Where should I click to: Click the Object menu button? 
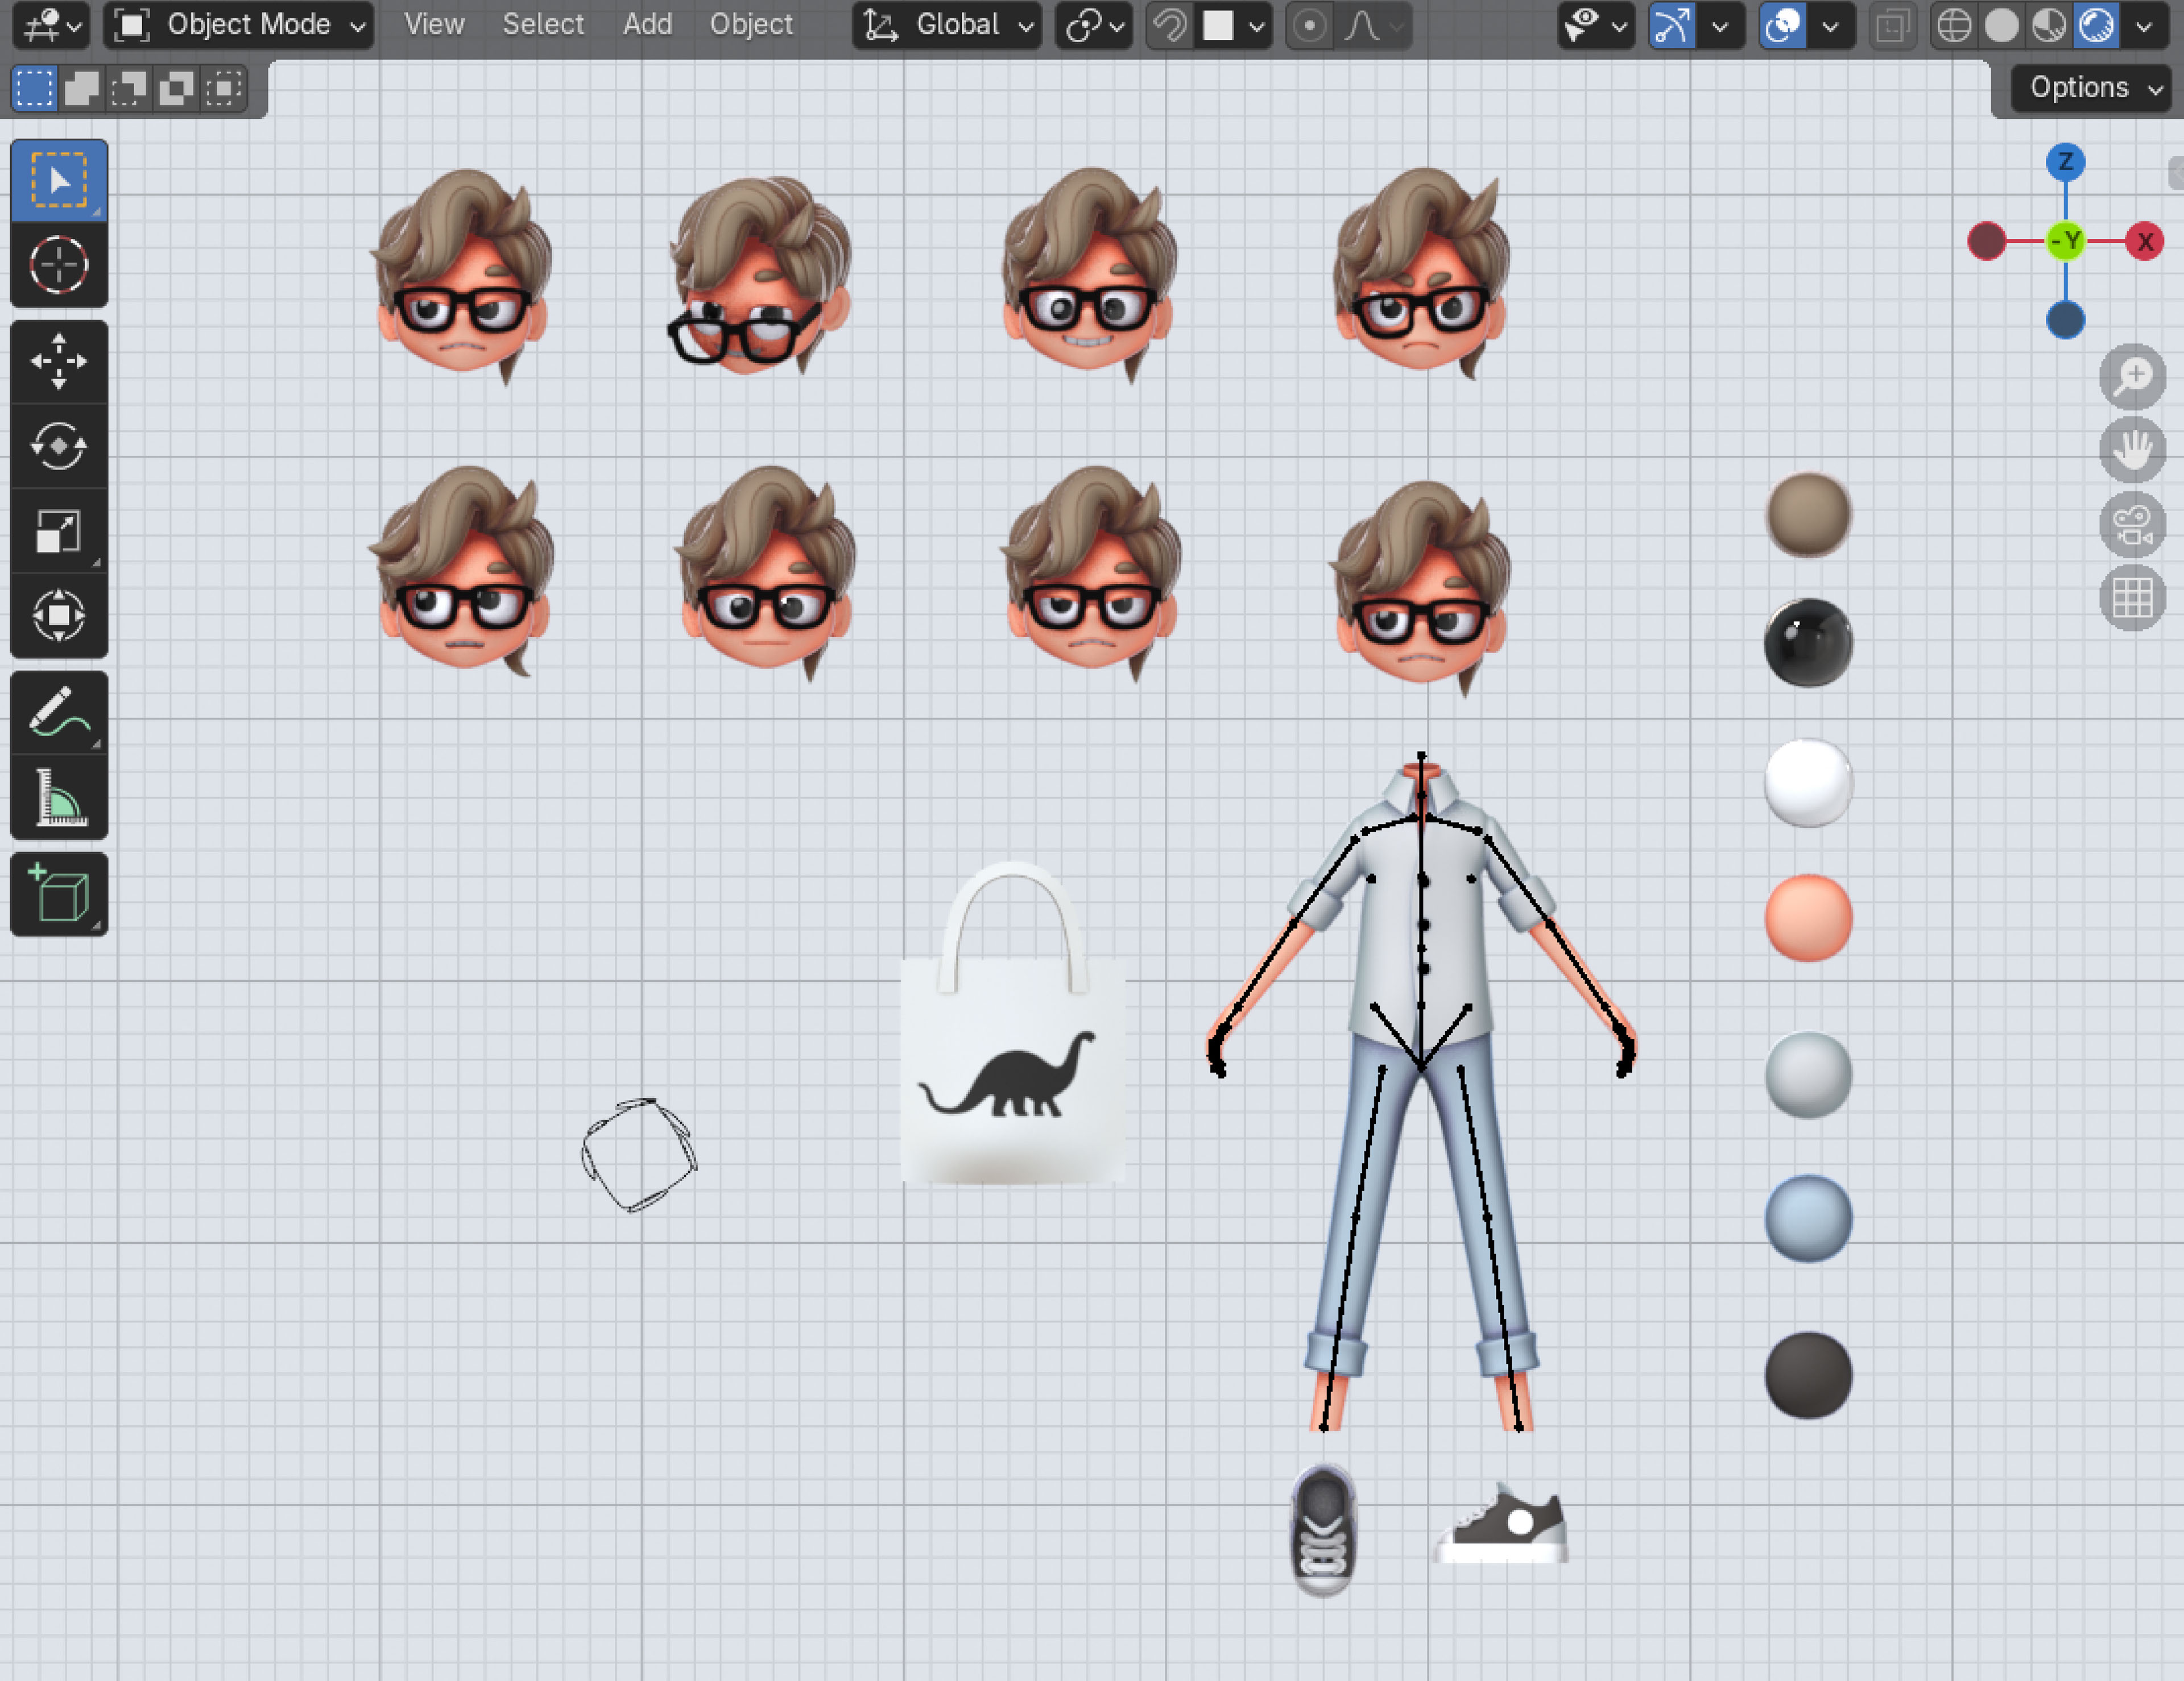pyautogui.click(x=751, y=25)
